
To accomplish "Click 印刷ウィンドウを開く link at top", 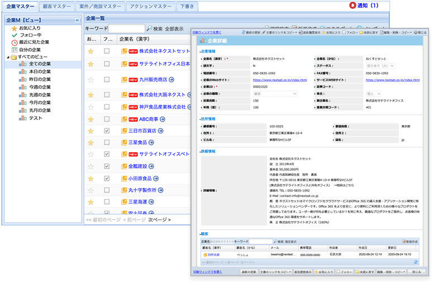I will (207, 32).
